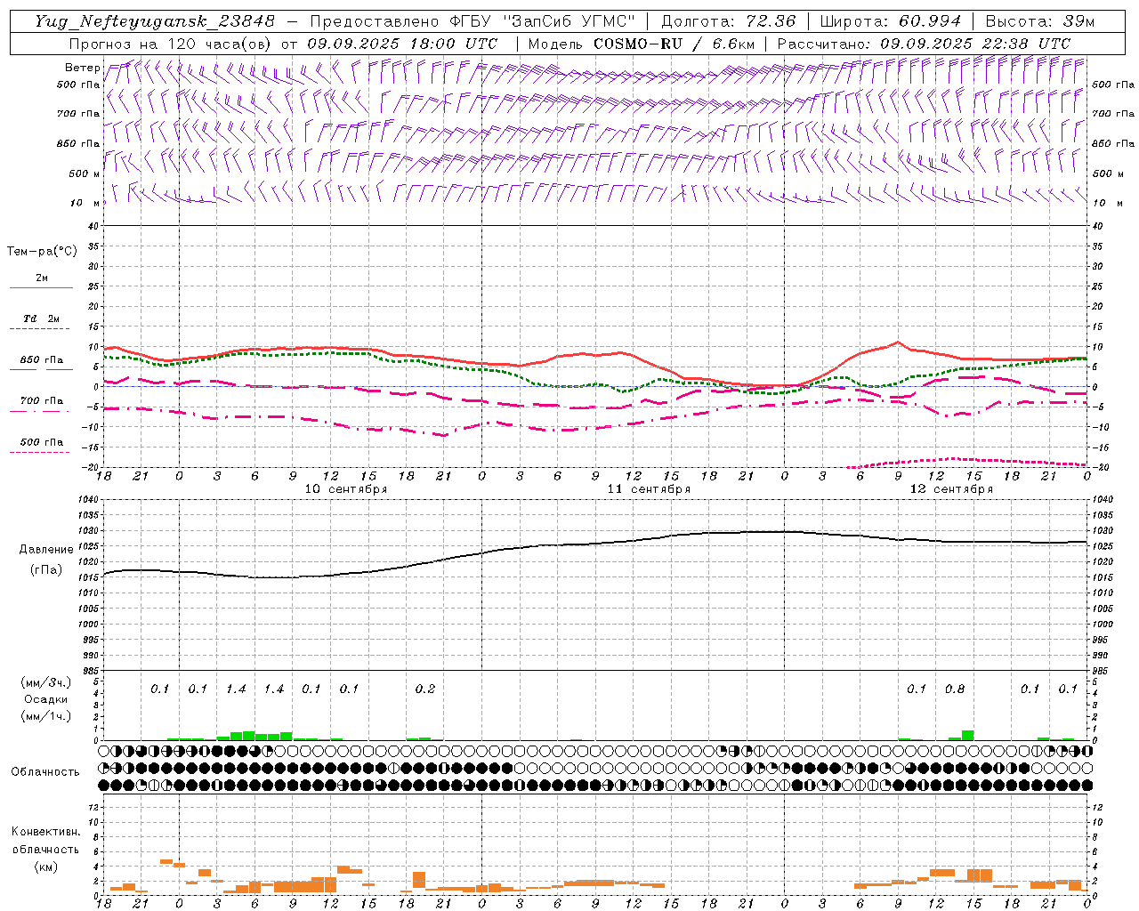Click the (мм/1ч.) unit label

click(x=46, y=716)
